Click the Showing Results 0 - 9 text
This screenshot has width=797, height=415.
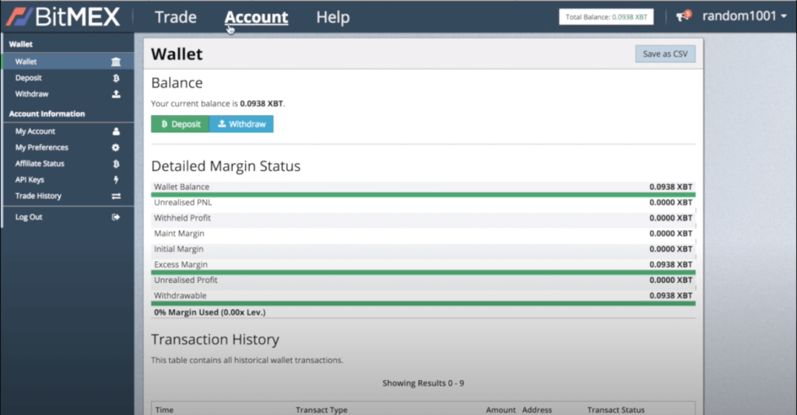point(423,383)
